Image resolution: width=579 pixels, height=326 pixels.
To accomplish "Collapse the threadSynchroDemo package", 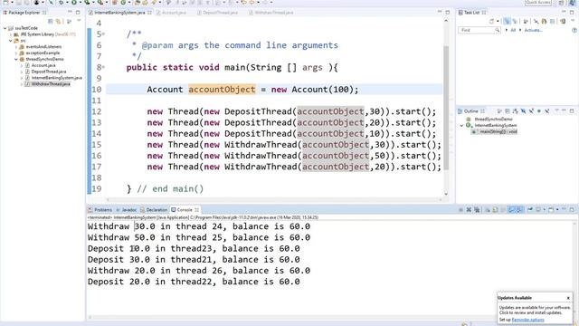I will click(16, 59).
